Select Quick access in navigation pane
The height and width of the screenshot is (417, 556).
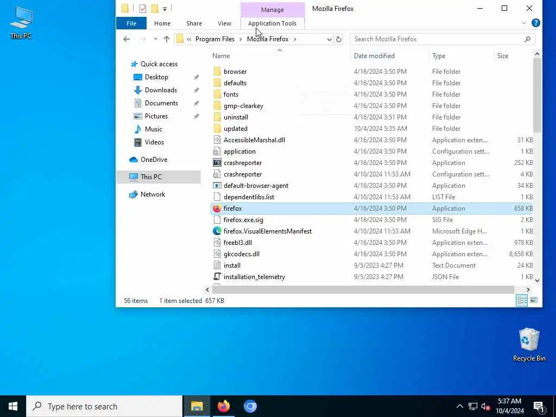[159, 64]
